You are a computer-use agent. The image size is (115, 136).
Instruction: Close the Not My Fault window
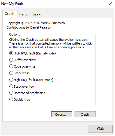click(110, 4)
